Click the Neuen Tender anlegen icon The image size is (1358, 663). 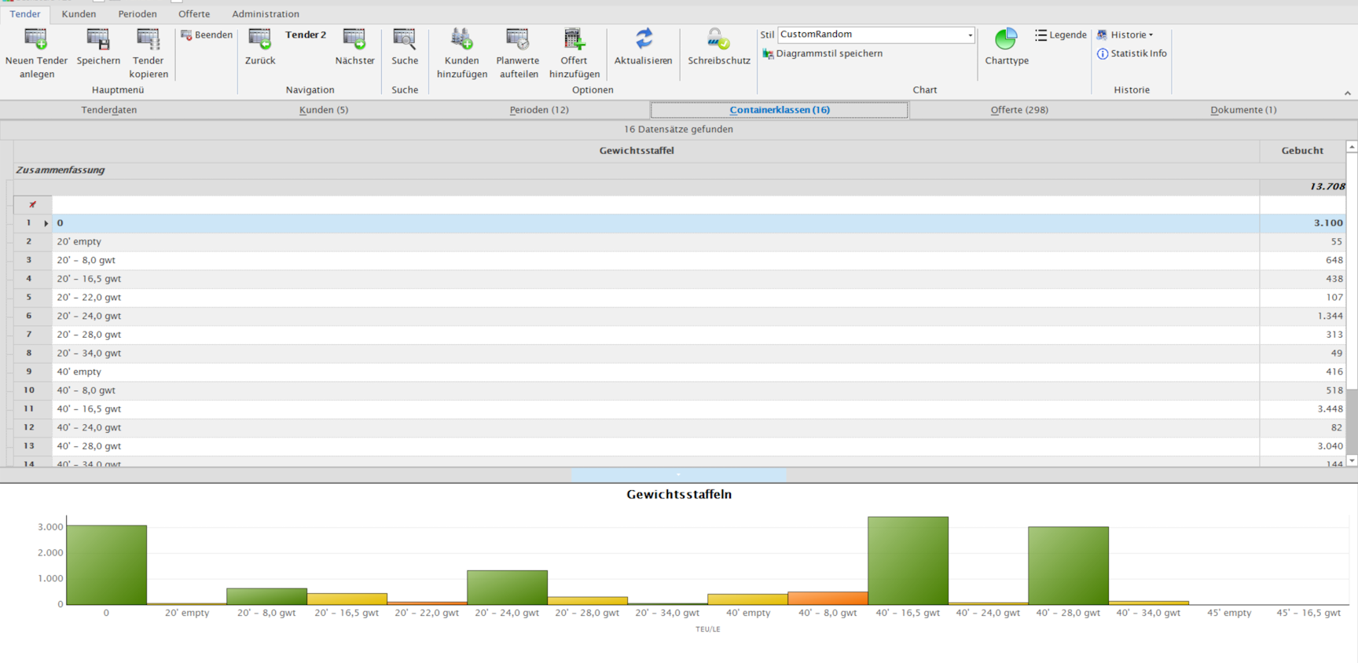[36, 39]
